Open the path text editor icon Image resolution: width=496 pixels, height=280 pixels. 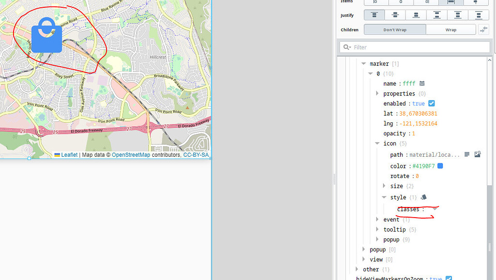click(x=466, y=154)
